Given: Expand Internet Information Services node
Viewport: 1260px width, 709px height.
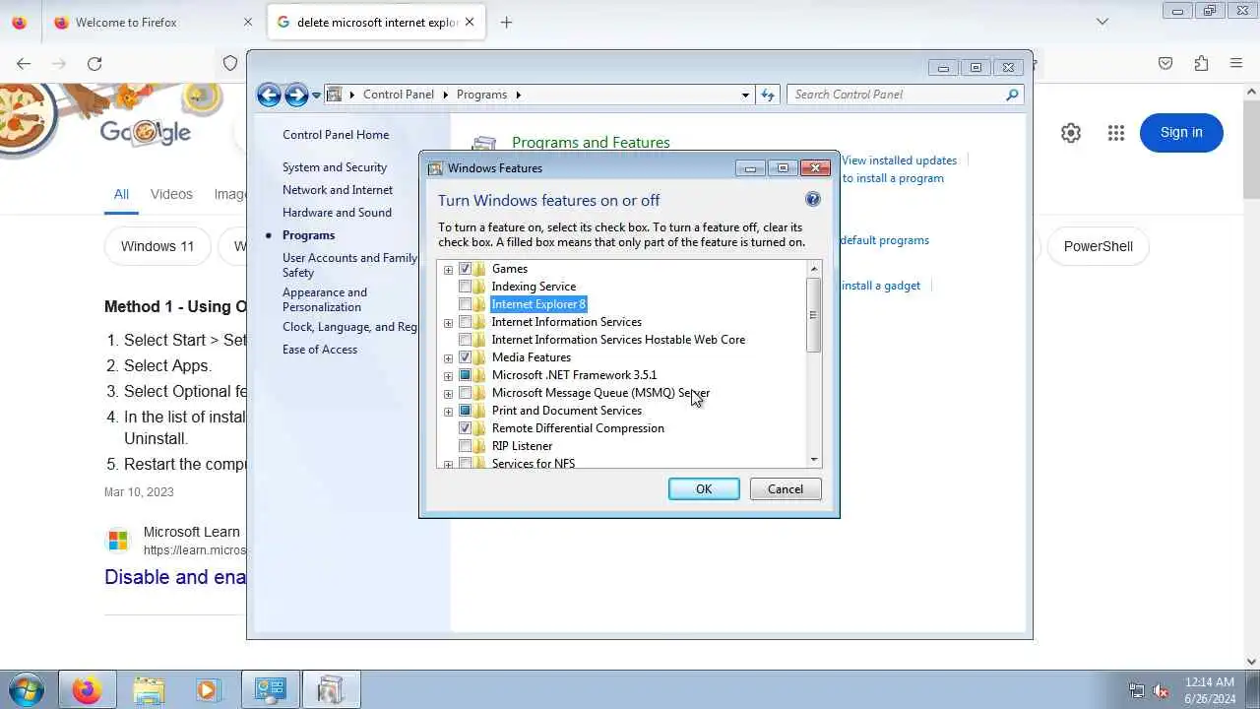Looking at the screenshot, I should pyautogui.click(x=448, y=323).
